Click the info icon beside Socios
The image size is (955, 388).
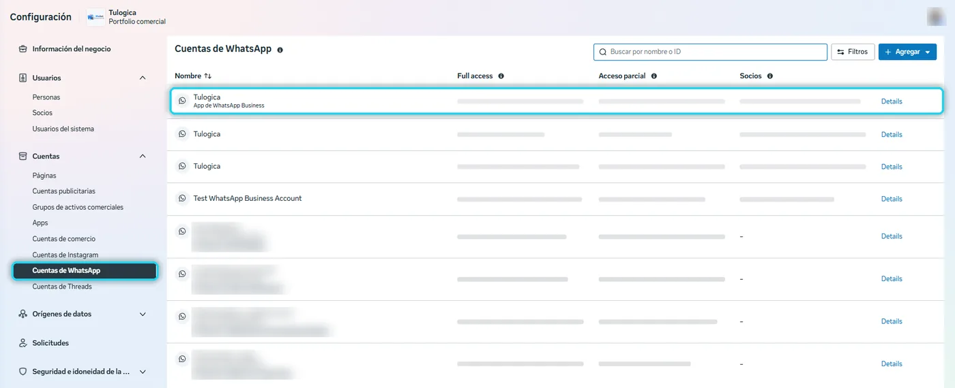[769, 76]
